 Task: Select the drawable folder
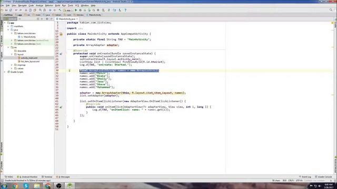pos(20,51)
